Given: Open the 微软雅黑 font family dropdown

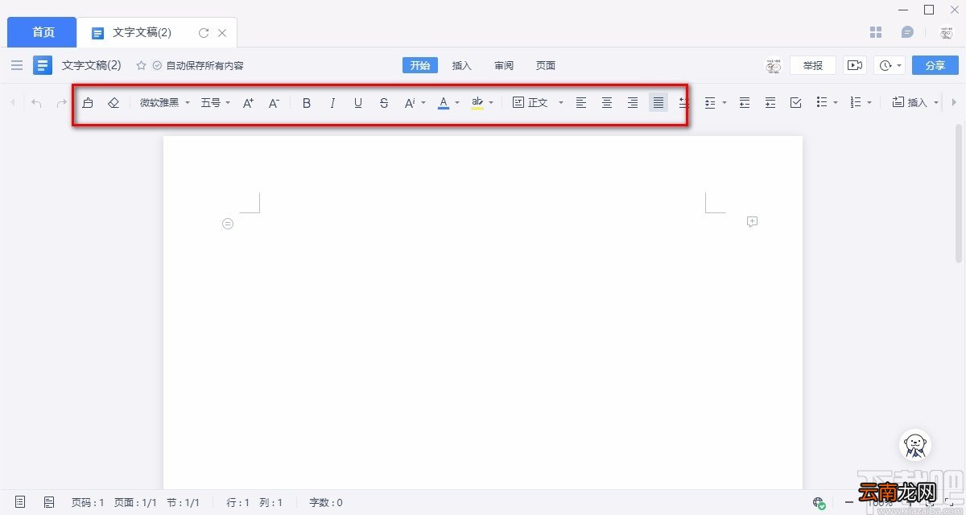Looking at the screenshot, I should [x=165, y=103].
